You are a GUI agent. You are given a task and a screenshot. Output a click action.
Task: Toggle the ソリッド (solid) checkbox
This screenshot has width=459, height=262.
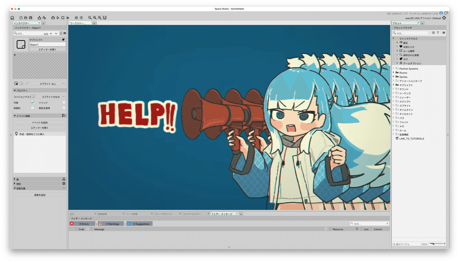tap(64, 102)
